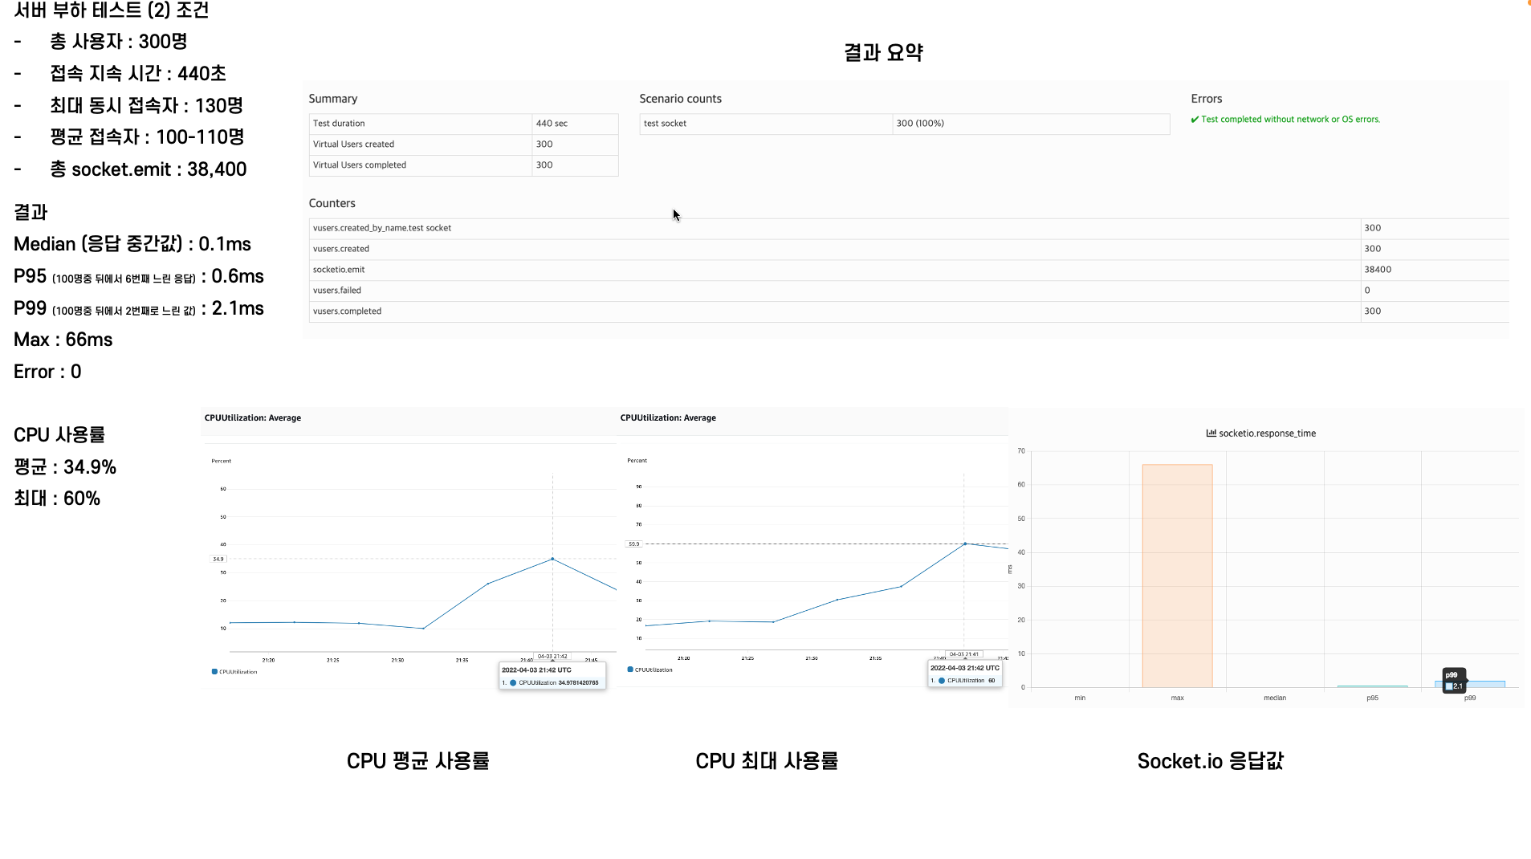Viewport: 1531px width, 859px height.
Task: Select the Errors panel heading
Action: 1207,98
